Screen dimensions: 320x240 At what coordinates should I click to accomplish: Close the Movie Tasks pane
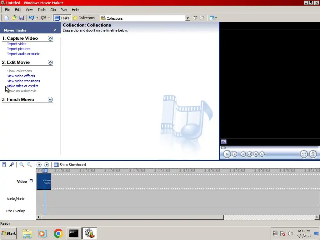click(x=55, y=30)
